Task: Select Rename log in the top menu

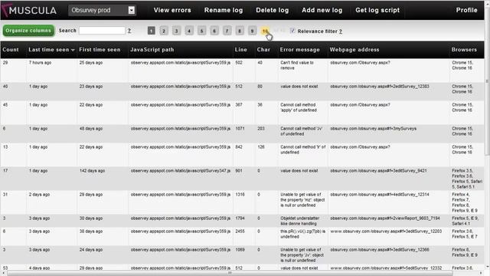Action: (224, 10)
